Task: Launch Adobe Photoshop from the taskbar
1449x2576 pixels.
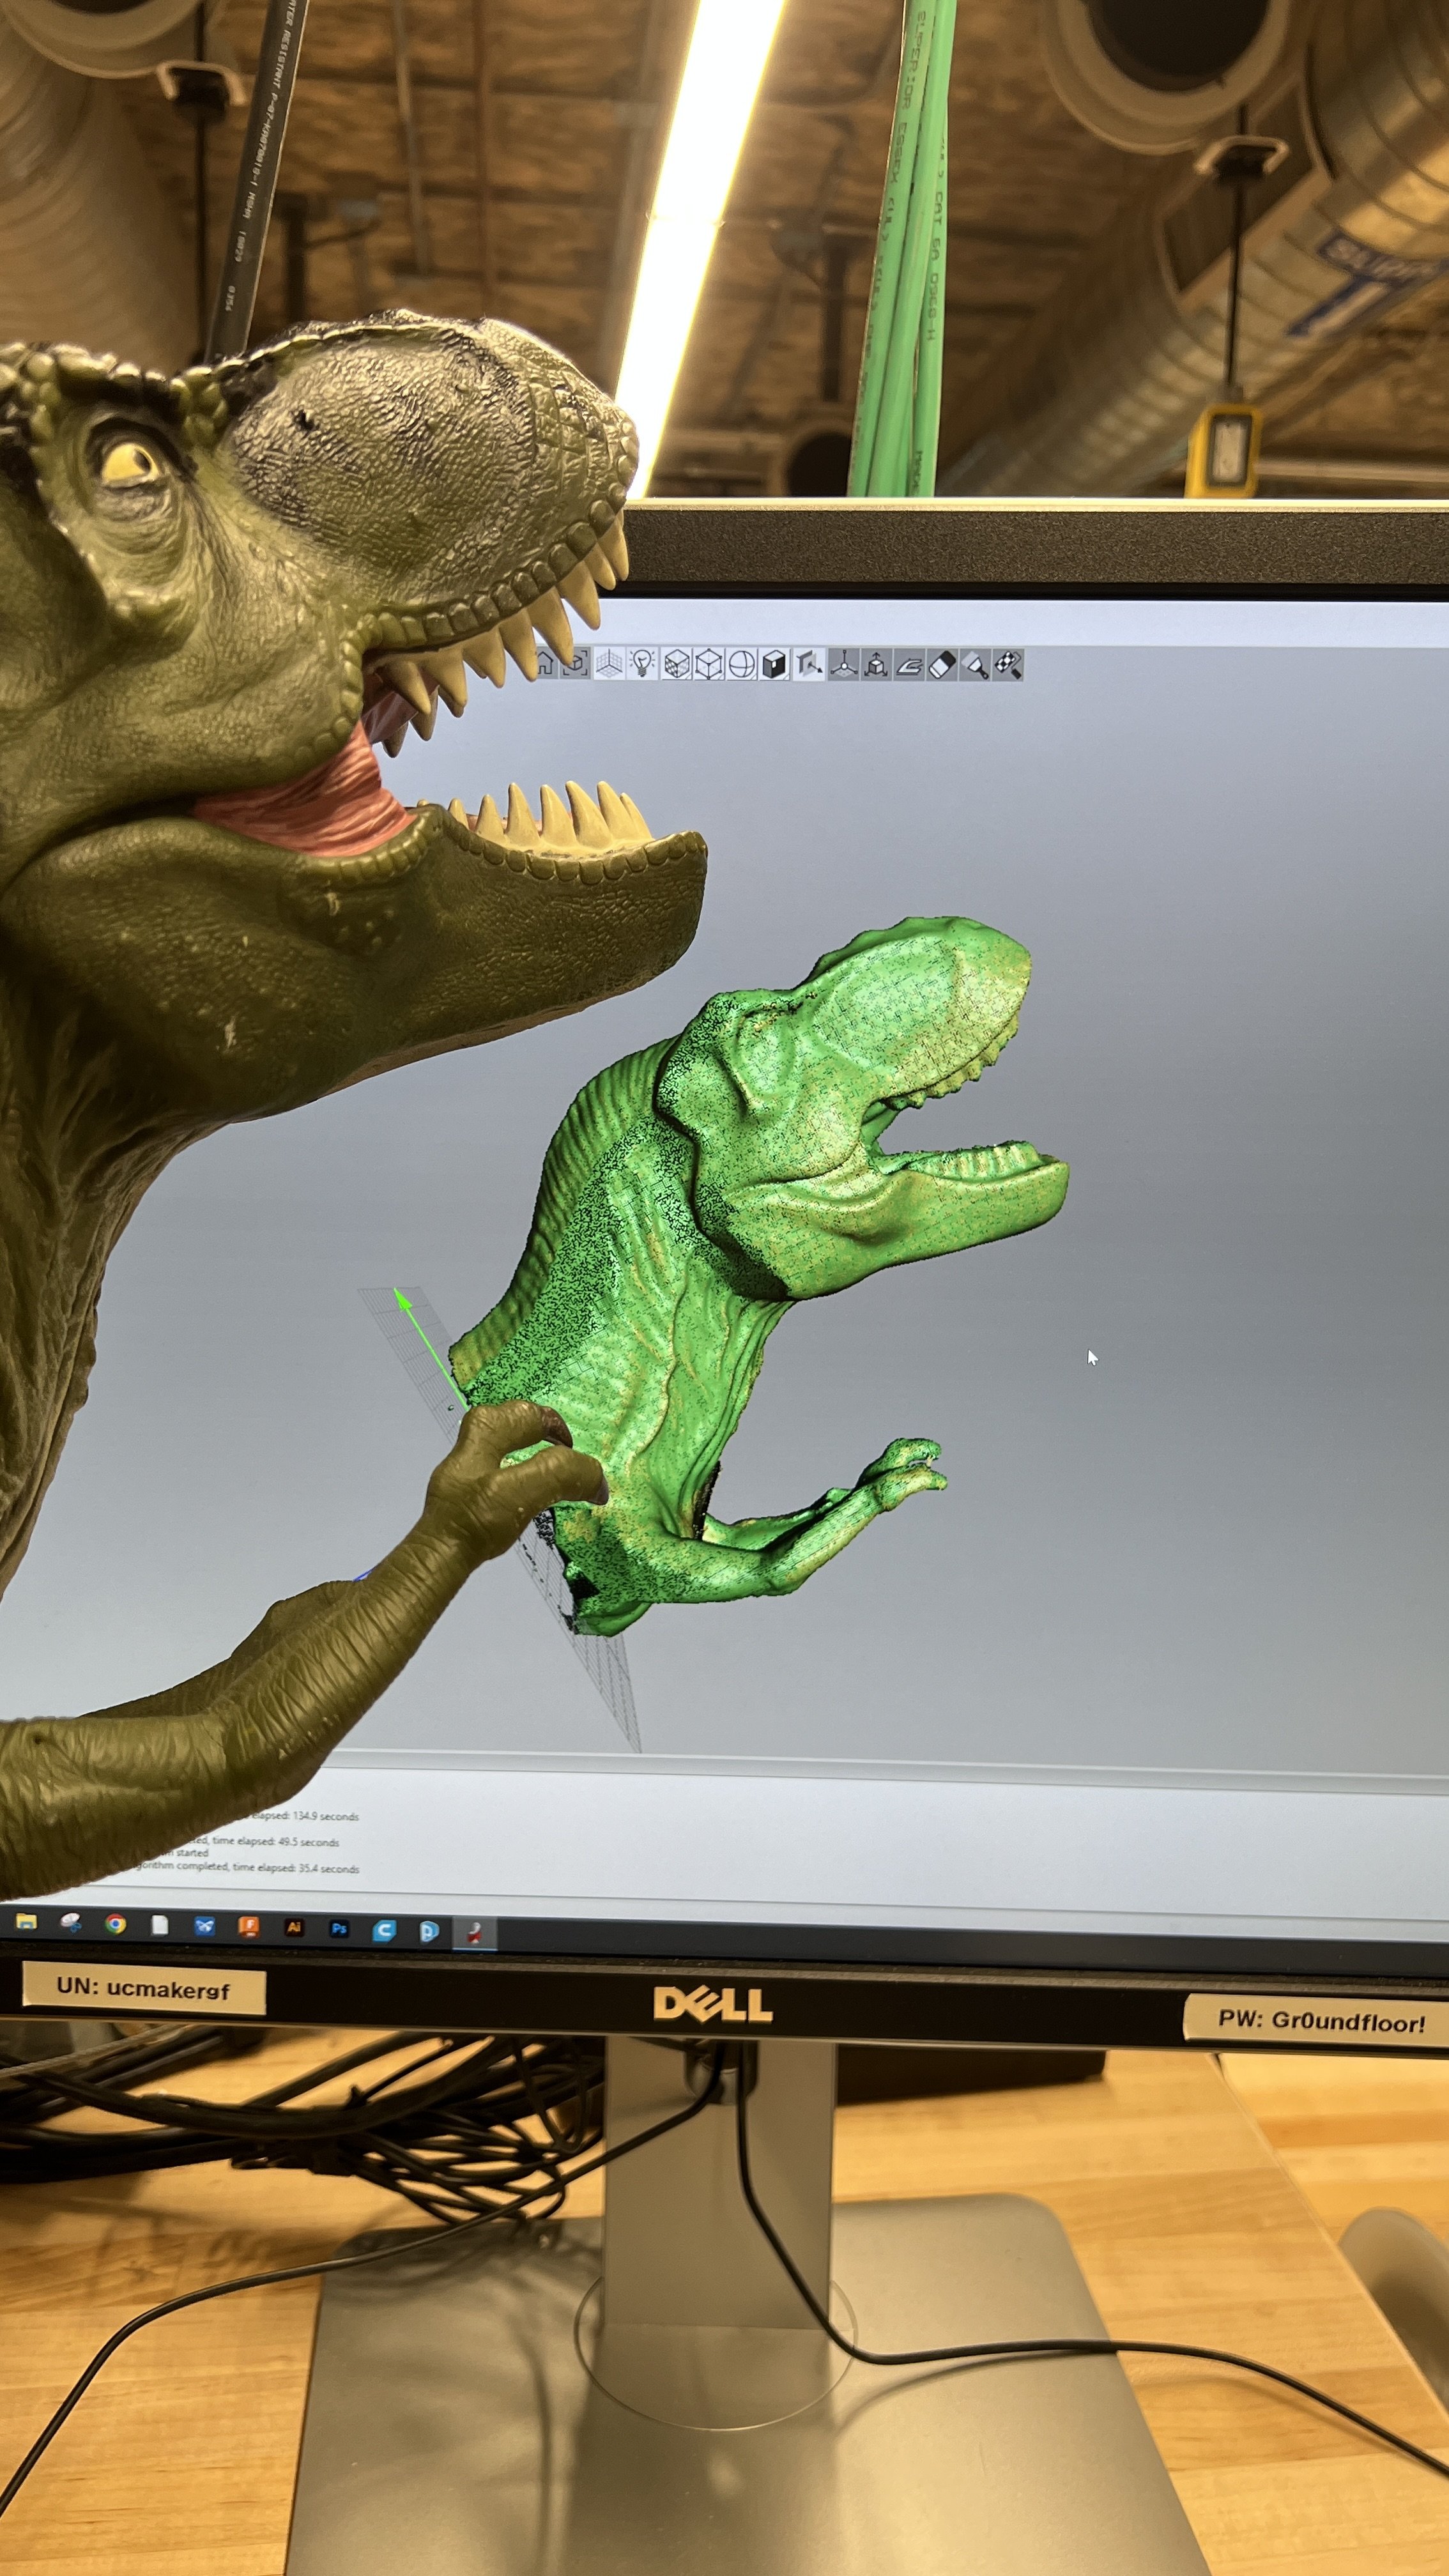Action: pyautogui.click(x=339, y=1928)
